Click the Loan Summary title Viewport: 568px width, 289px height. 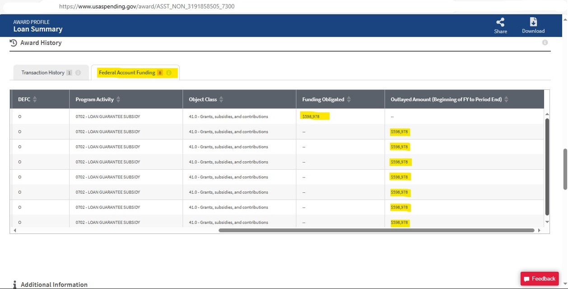click(38, 29)
